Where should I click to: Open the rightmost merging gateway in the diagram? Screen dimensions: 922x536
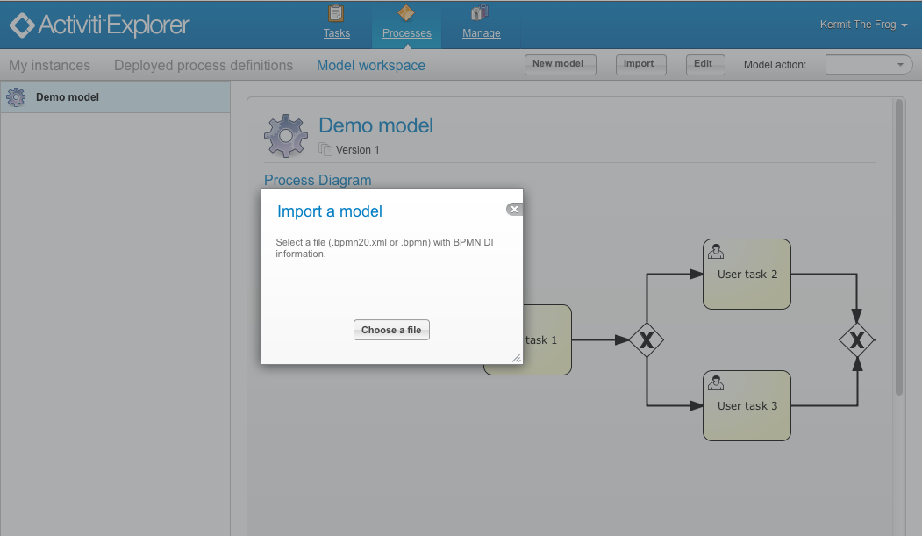pos(857,339)
